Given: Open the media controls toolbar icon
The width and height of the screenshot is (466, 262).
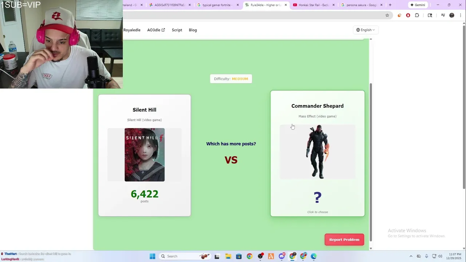Looking at the screenshot, I should tap(443, 15).
